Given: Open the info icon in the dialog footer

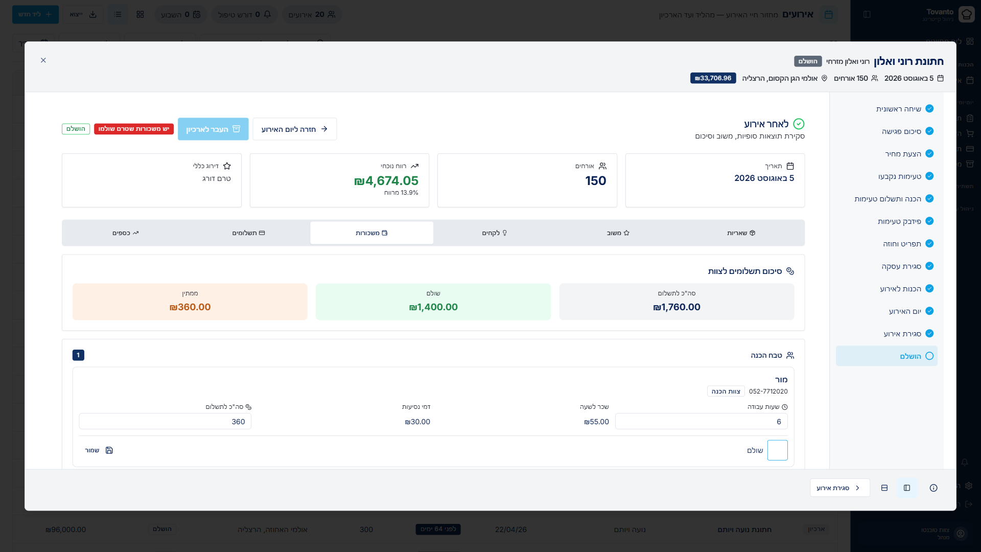Looking at the screenshot, I should coord(933,488).
